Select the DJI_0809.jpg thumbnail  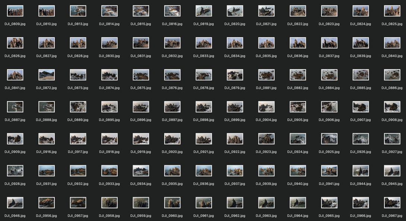[x=15, y=11]
